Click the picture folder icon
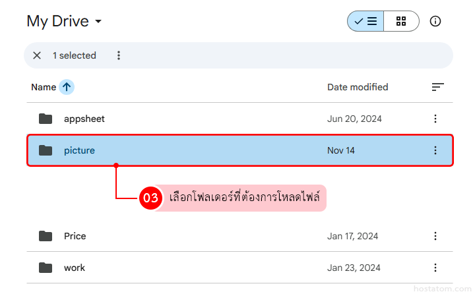The image size is (475, 294). pos(46,150)
